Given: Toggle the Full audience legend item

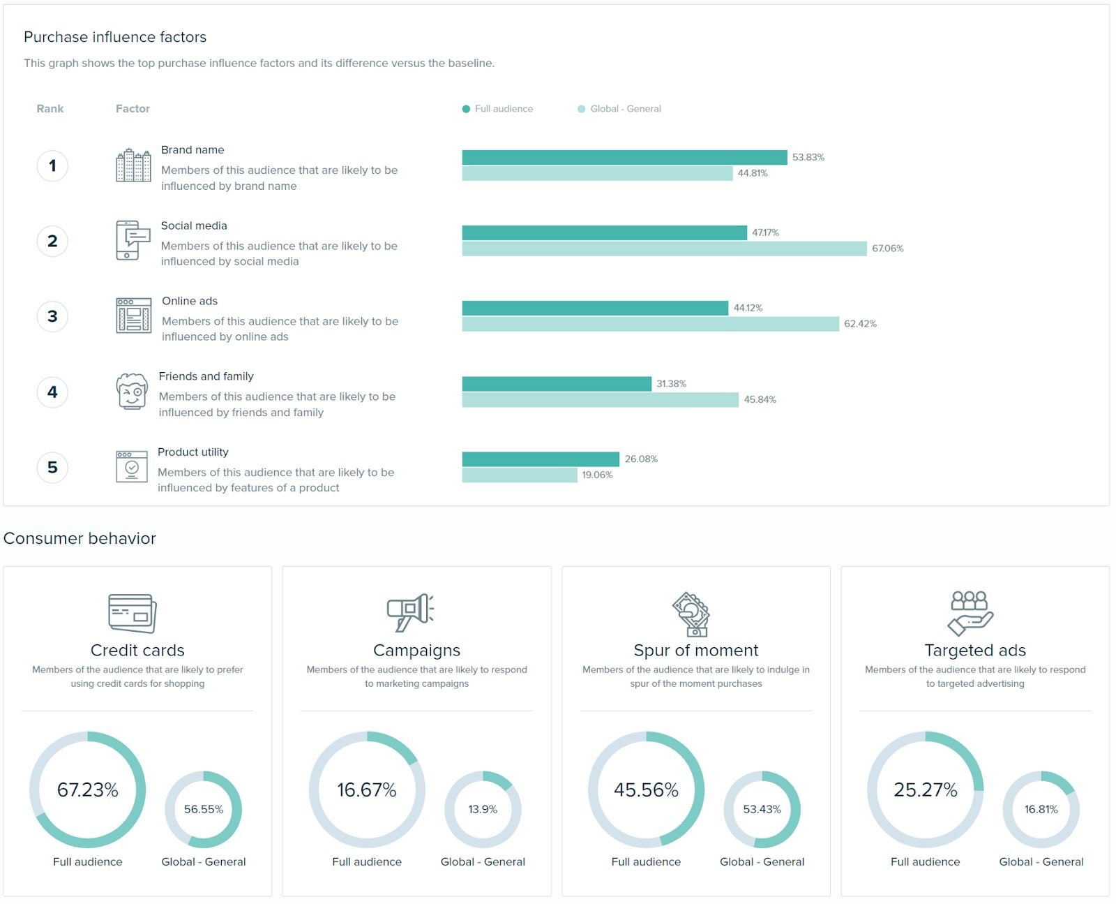Looking at the screenshot, I should coord(497,109).
